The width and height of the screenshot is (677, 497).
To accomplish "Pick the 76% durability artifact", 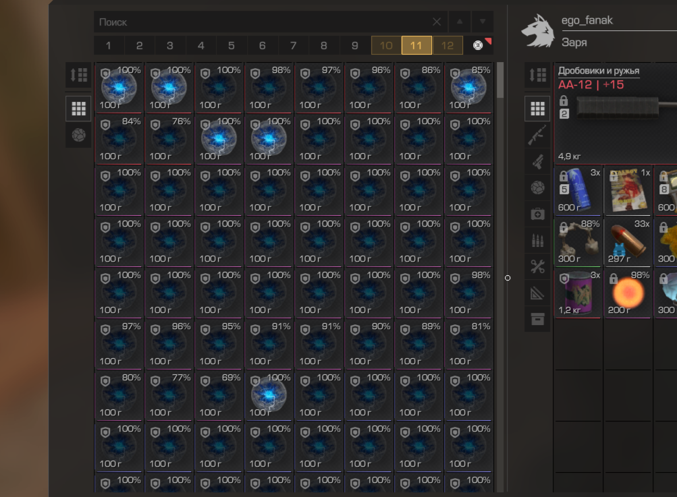I will pyautogui.click(x=169, y=140).
